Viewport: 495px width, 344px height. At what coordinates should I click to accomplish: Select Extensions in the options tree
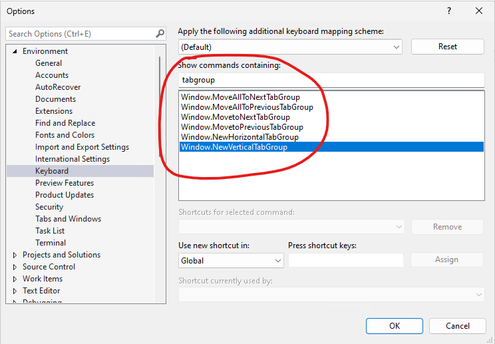[x=54, y=111]
